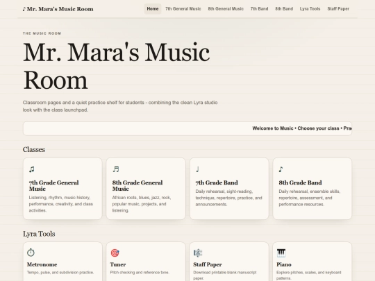The height and width of the screenshot is (281, 375).
Task: Click the beamed sixteenth notes icon on 8th Grade General Music card
Action: [116, 169]
